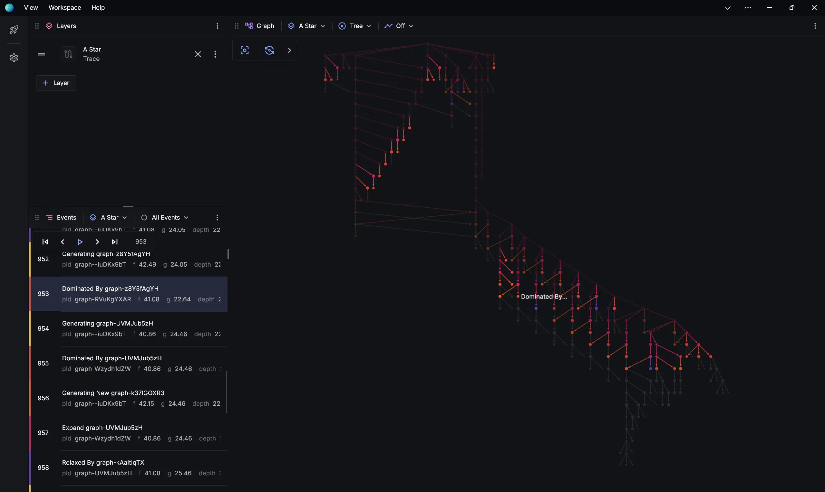Open the title bar chevron dropdown
The width and height of the screenshot is (825, 492).
(727, 8)
